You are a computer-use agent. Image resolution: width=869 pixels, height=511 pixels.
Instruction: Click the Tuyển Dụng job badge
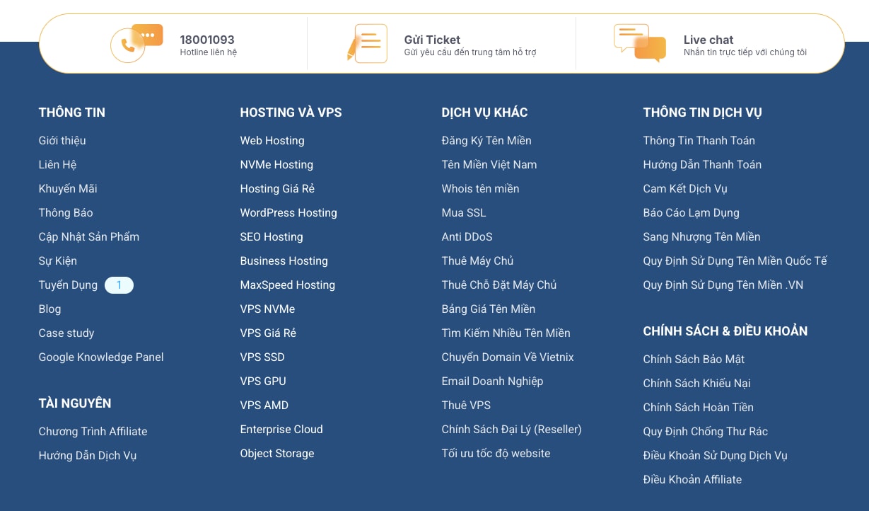click(119, 285)
